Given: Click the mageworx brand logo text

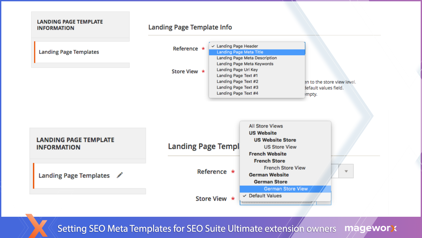Looking at the screenshot, I should click(371, 228).
